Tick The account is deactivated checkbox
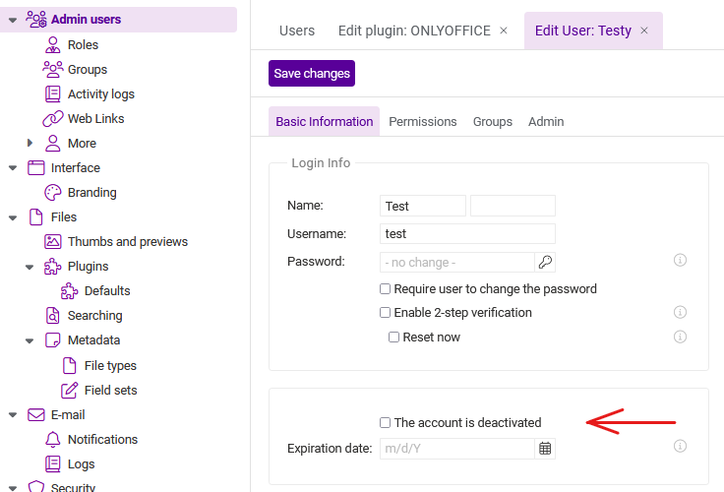The height and width of the screenshot is (492, 724). coord(385,422)
